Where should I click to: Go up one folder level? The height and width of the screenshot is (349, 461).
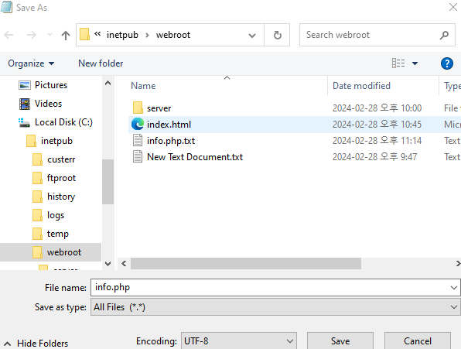click(66, 36)
